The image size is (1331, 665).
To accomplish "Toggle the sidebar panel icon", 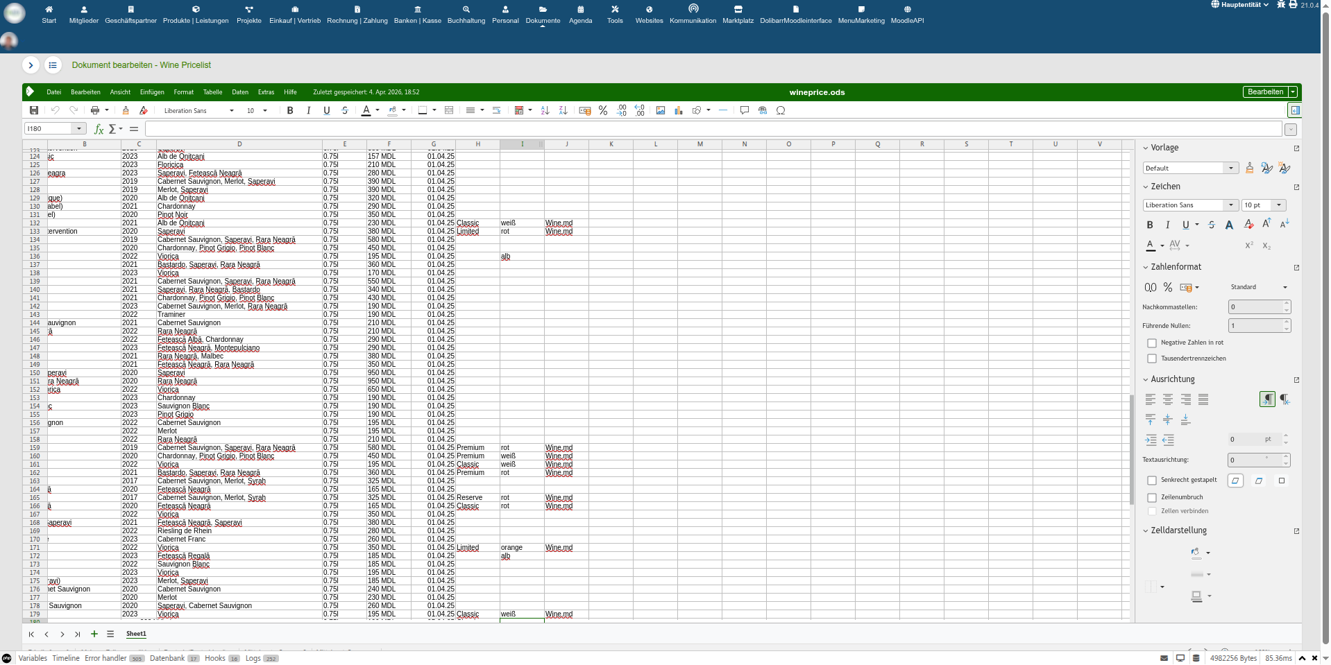I will point(1294,110).
